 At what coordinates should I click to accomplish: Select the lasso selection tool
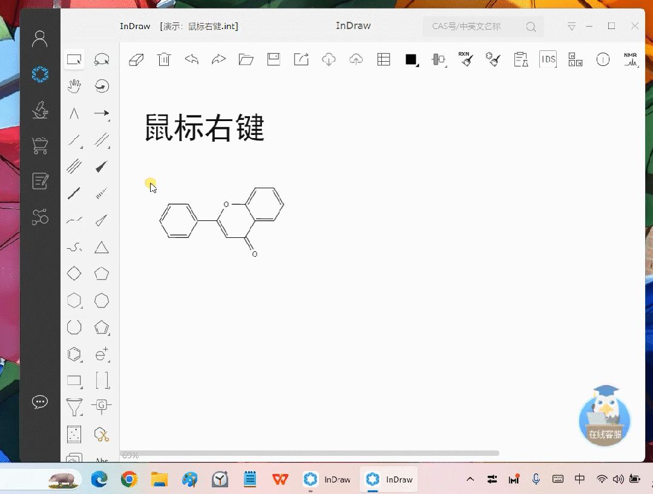(102, 59)
